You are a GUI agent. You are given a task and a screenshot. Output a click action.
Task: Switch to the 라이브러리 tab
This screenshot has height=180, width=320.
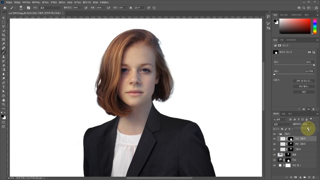(x=291, y=40)
